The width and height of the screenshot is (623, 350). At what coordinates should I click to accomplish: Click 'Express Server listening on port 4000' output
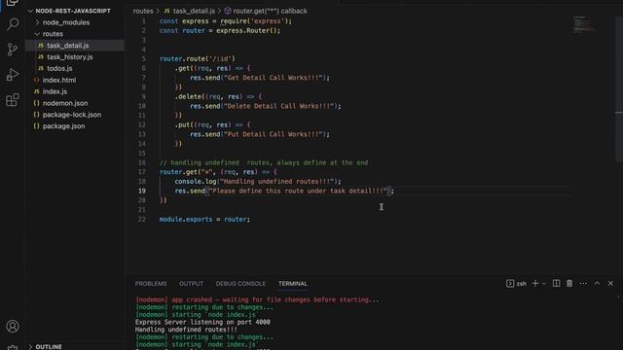(x=202, y=322)
